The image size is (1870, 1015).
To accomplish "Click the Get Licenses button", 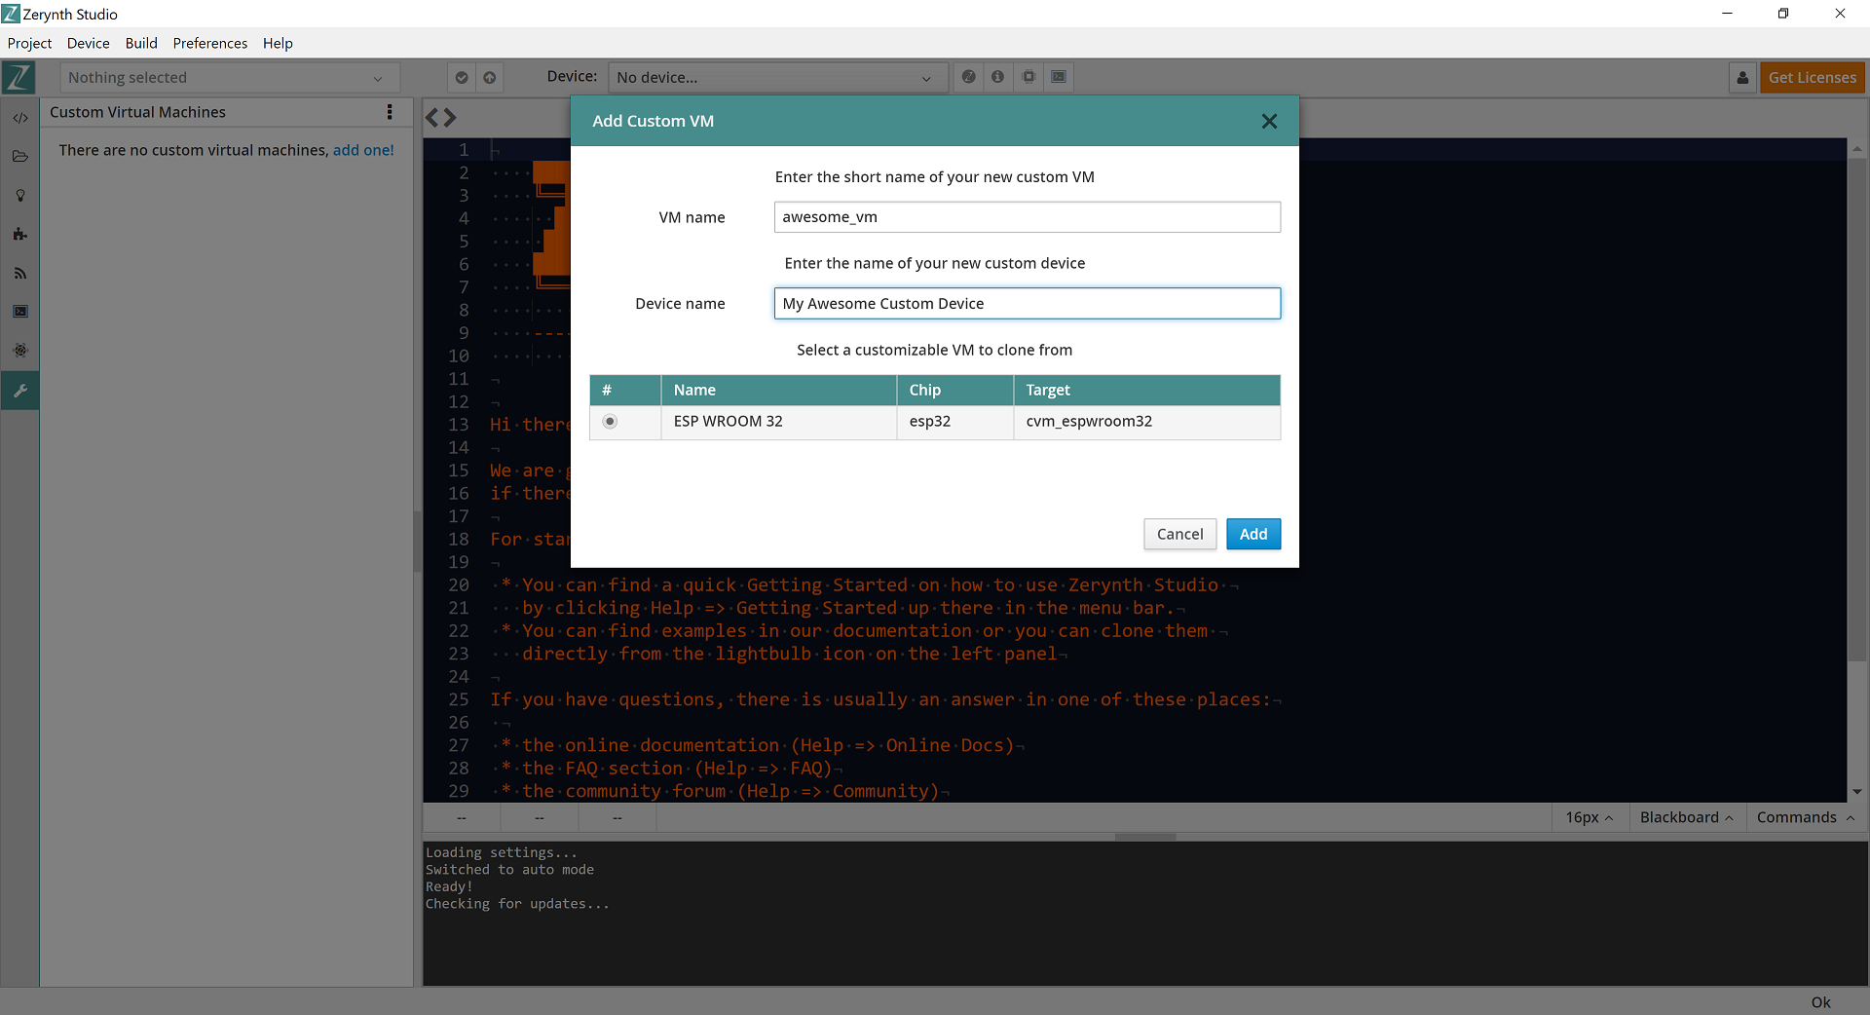I will (x=1812, y=77).
